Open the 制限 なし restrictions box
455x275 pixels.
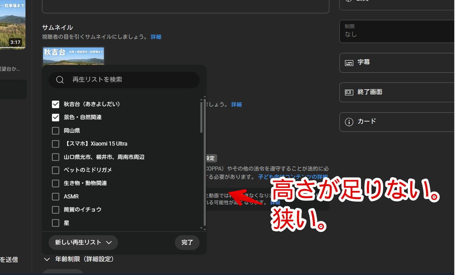tap(397, 31)
